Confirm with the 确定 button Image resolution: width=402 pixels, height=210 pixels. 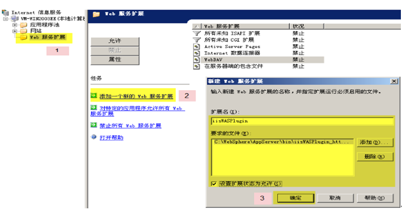(x=296, y=198)
